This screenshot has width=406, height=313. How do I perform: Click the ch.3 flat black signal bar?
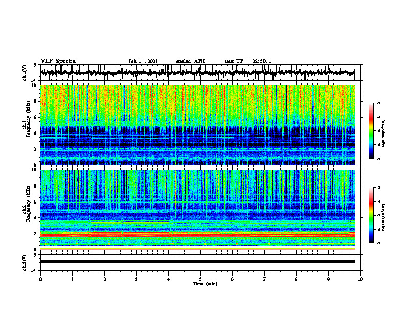coord(197,262)
